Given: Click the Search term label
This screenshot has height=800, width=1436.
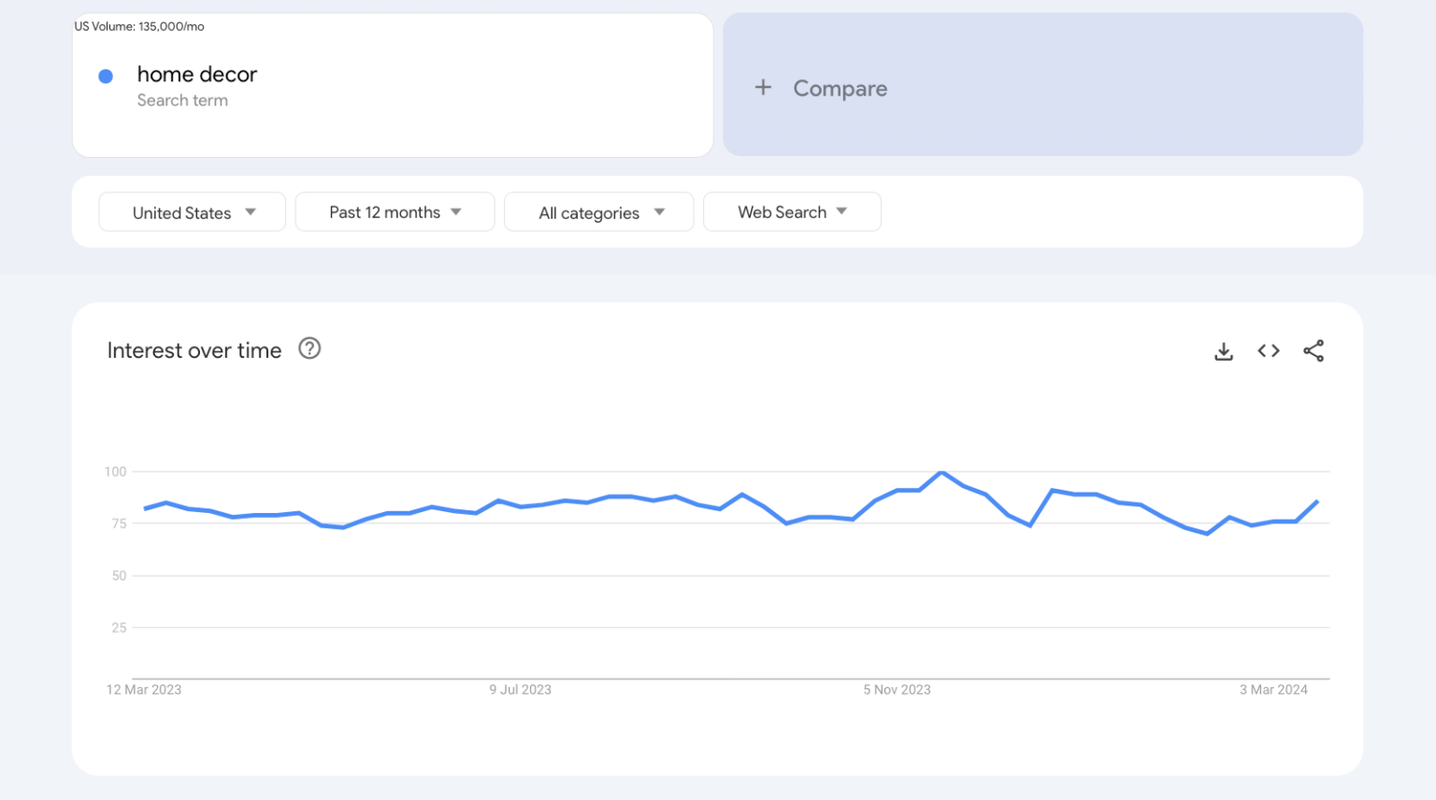Looking at the screenshot, I should 182,100.
